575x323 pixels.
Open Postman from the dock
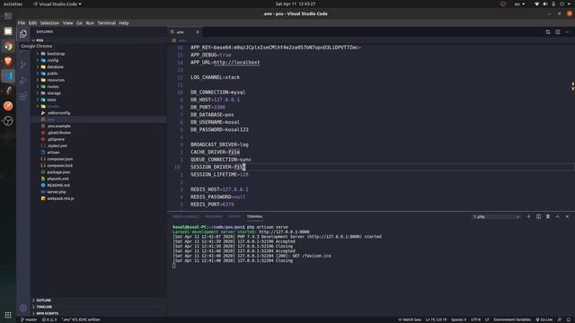8,106
